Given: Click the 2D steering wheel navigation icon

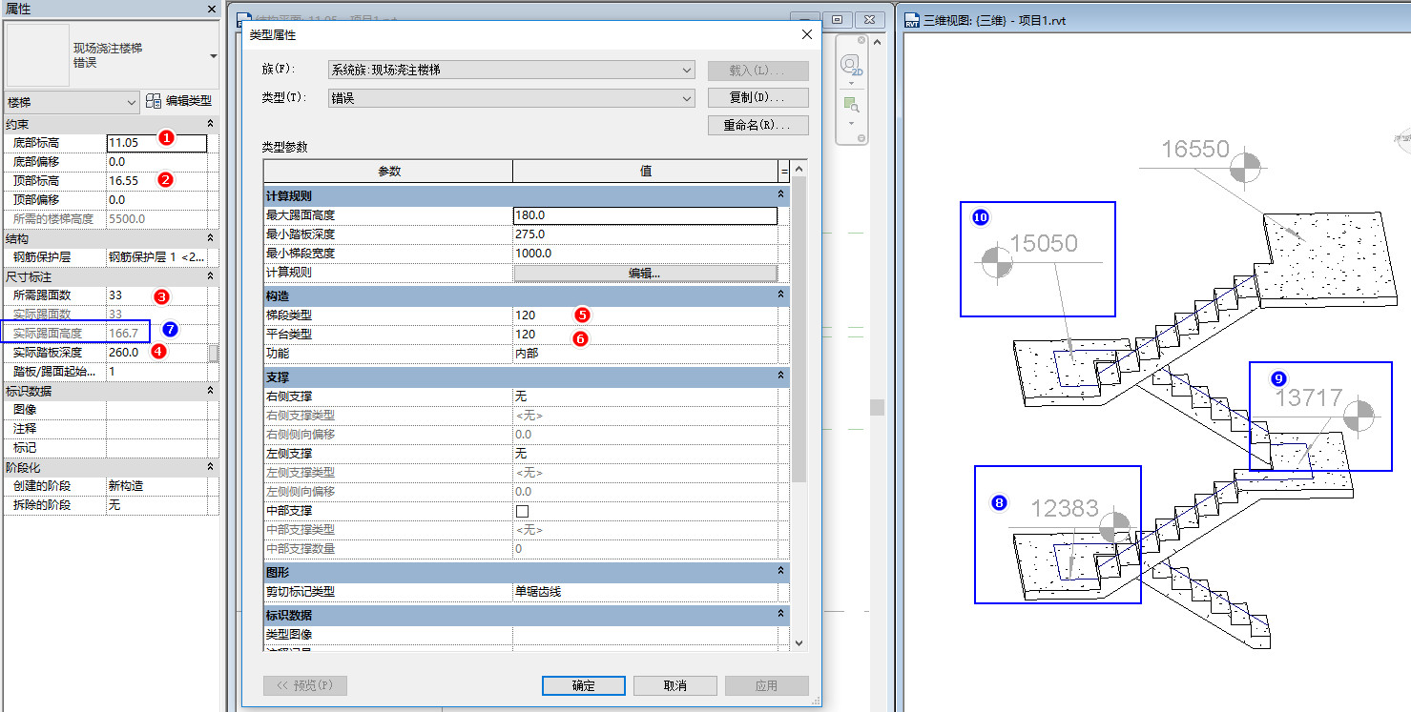Looking at the screenshot, I should click(850, 65).
